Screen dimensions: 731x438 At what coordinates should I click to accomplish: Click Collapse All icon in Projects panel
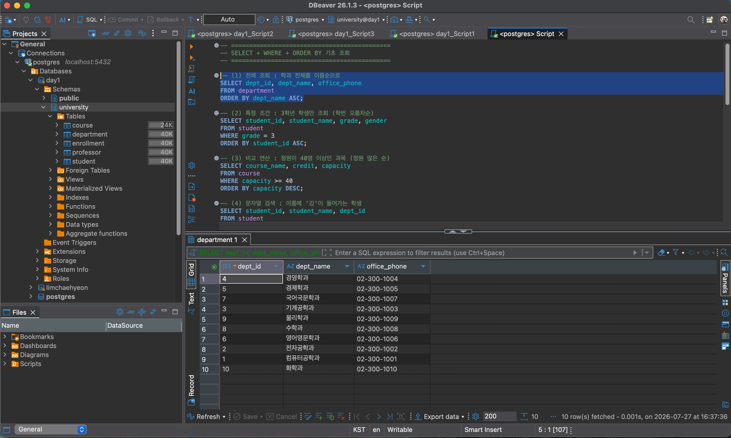[x=106, y=33]
